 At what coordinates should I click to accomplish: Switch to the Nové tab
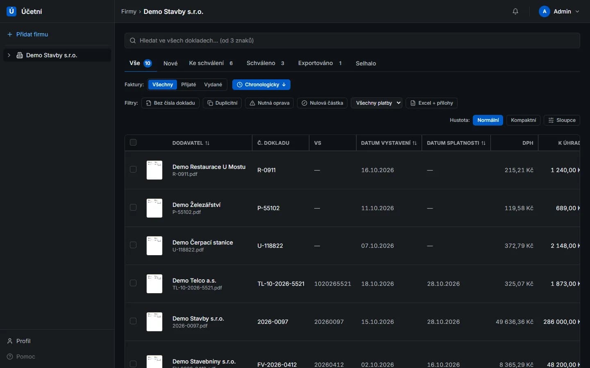pos(170,63)
